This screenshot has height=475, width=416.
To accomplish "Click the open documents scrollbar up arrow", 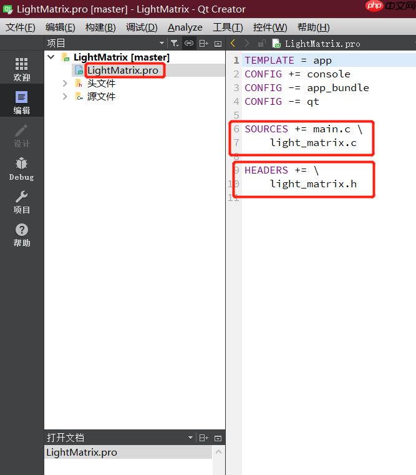I will coord(218,452).
